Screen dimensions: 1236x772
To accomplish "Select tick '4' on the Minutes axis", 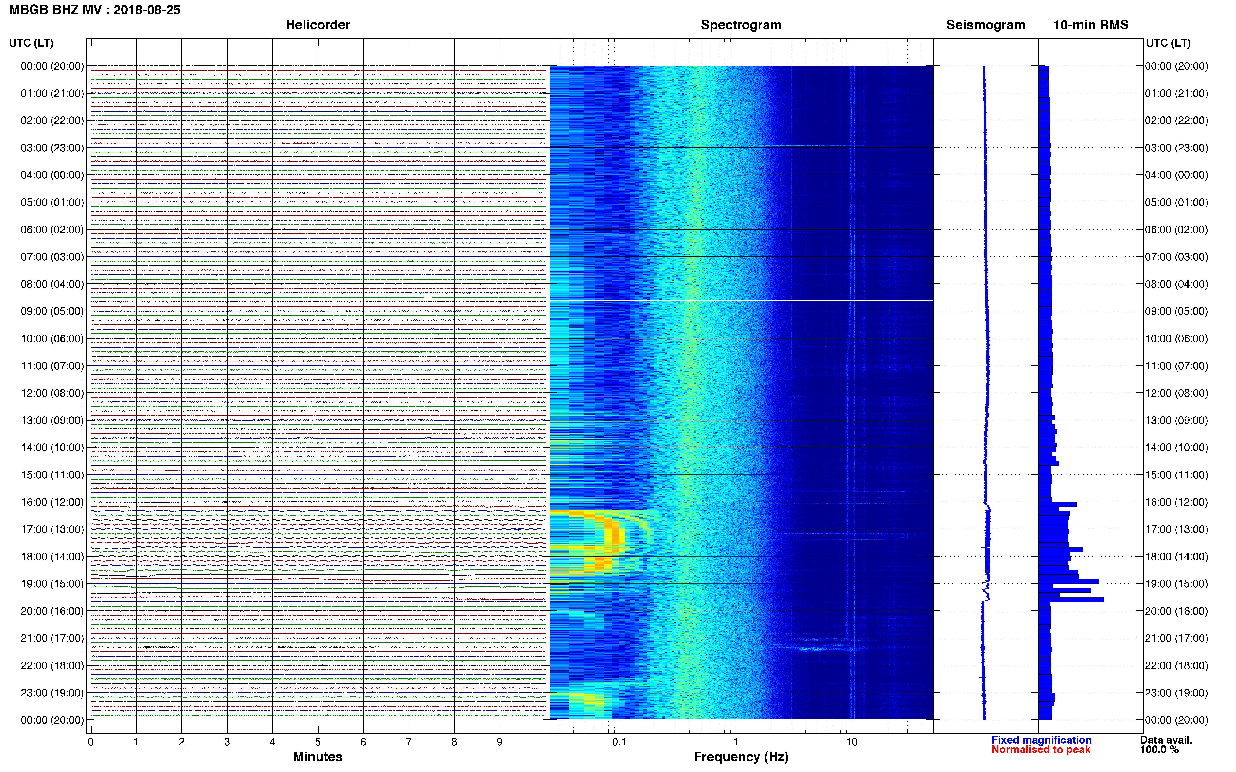I will point(272,742).
